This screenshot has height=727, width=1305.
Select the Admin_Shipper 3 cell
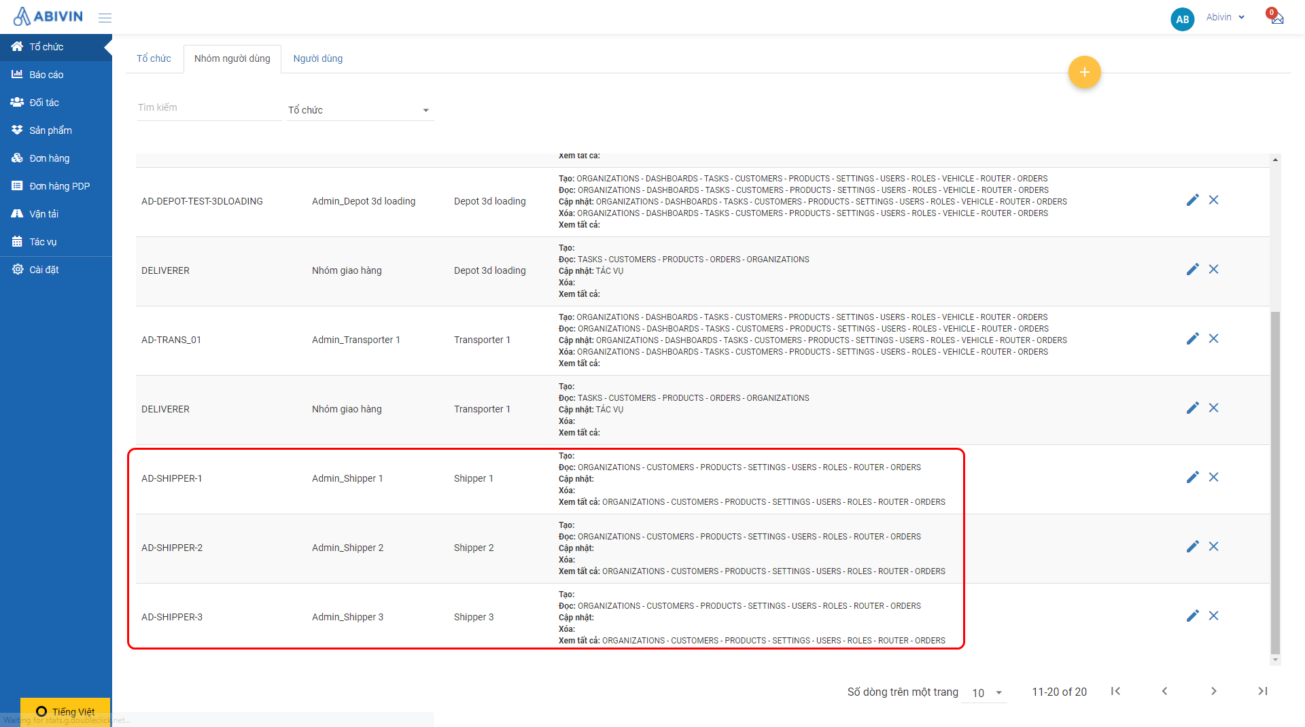[x=347, y=618]
